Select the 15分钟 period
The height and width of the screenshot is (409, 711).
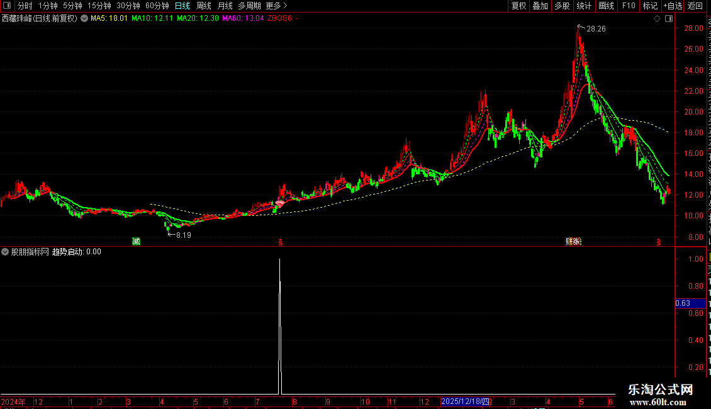[x=99, y=6]
